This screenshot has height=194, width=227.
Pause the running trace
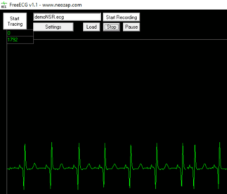pyautogui.click(x=132, y=27)
